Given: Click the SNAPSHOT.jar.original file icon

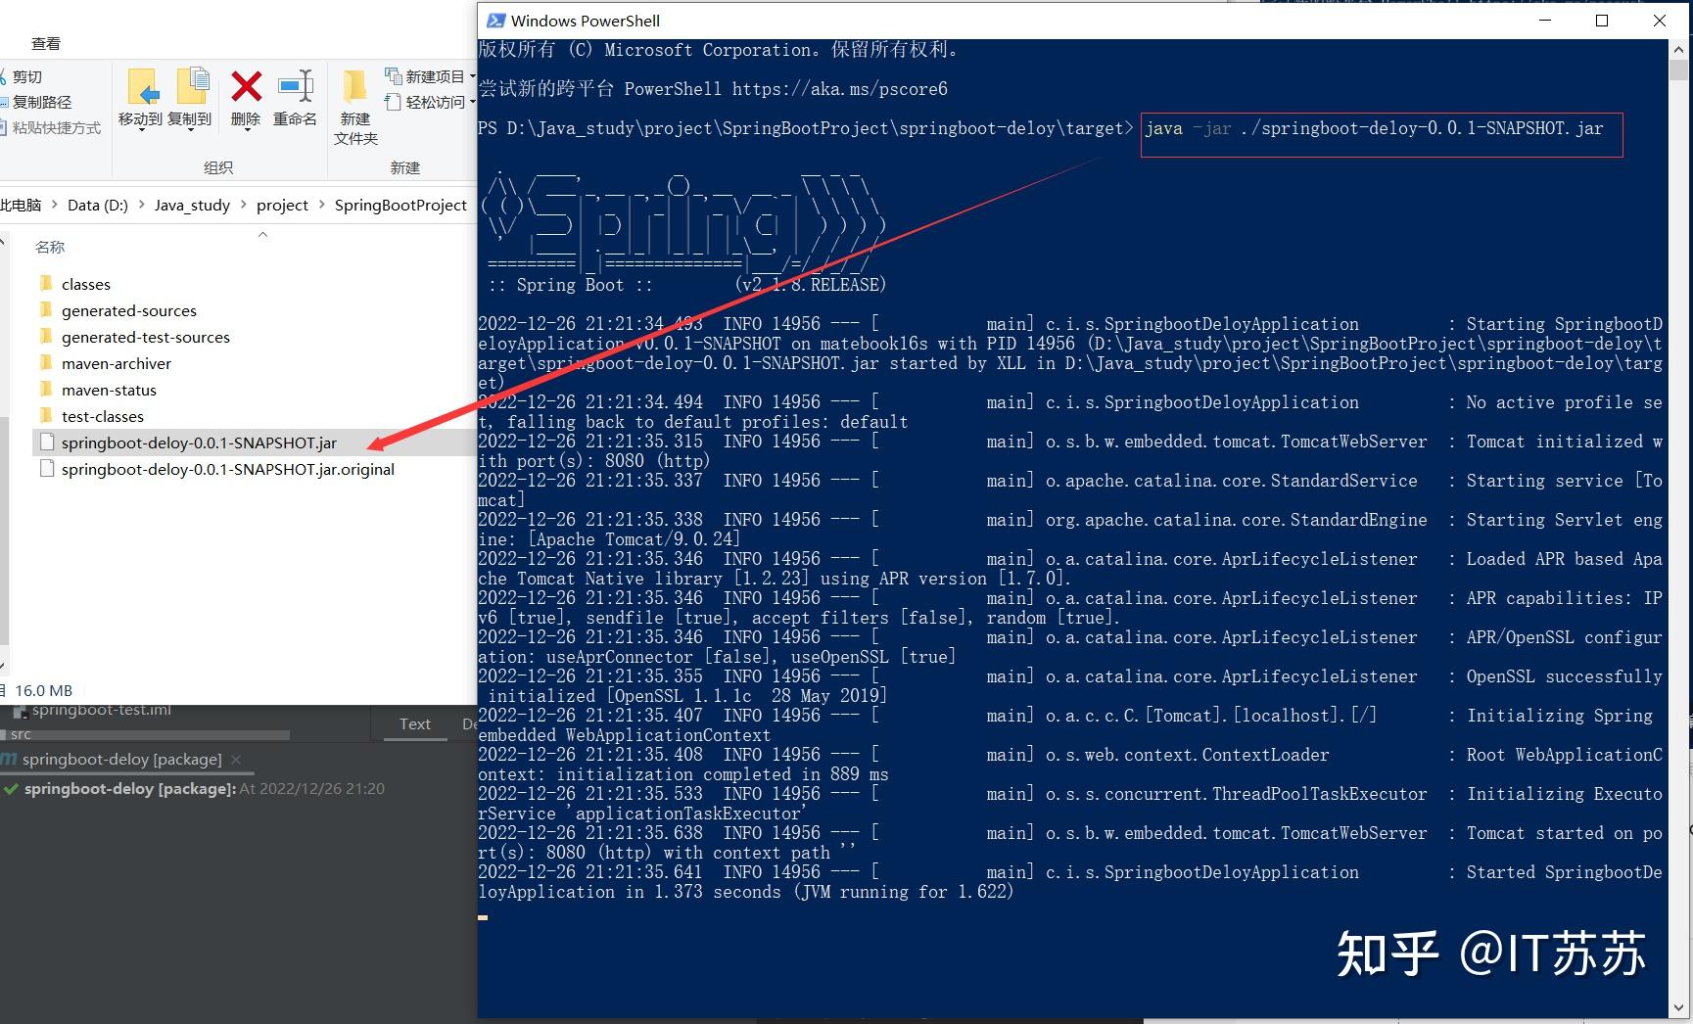Looking at the screenshot, I should tap(46, 469).
